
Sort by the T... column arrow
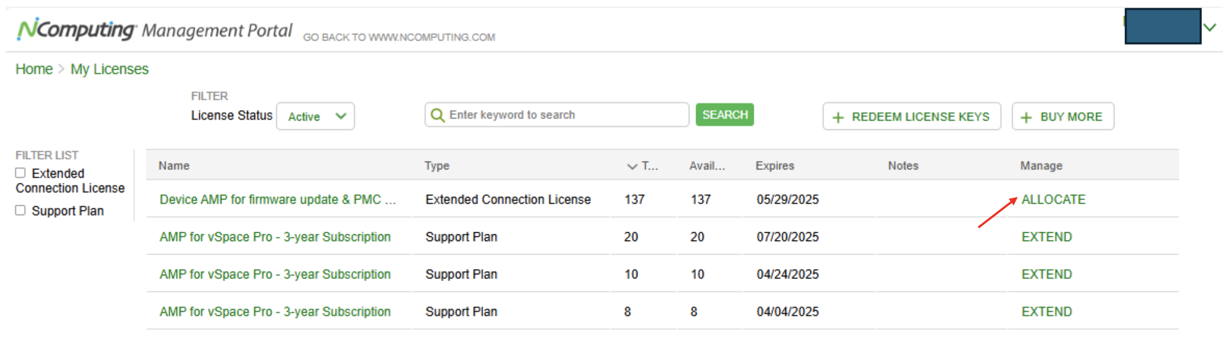[x=632, y=166]
